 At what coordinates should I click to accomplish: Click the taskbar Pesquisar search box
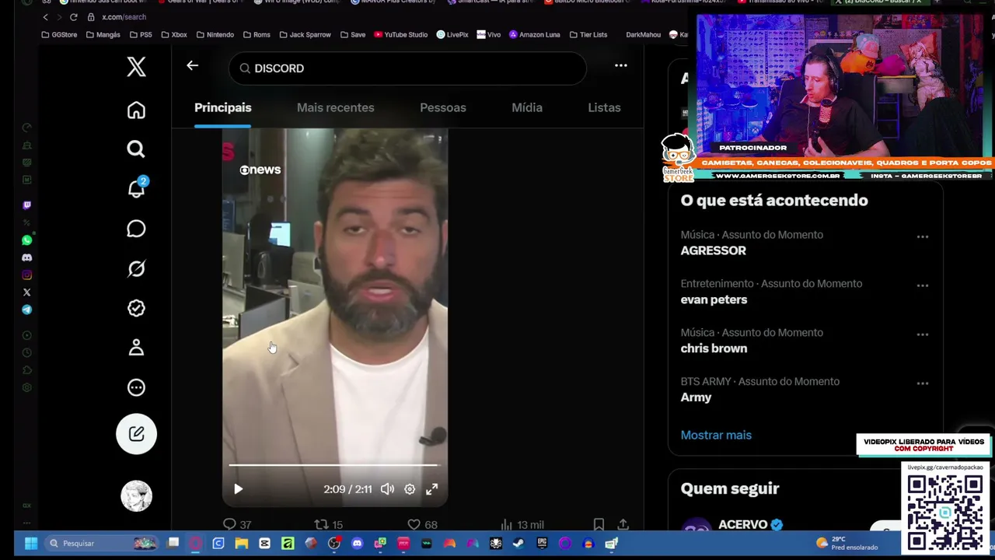(101, 544)
